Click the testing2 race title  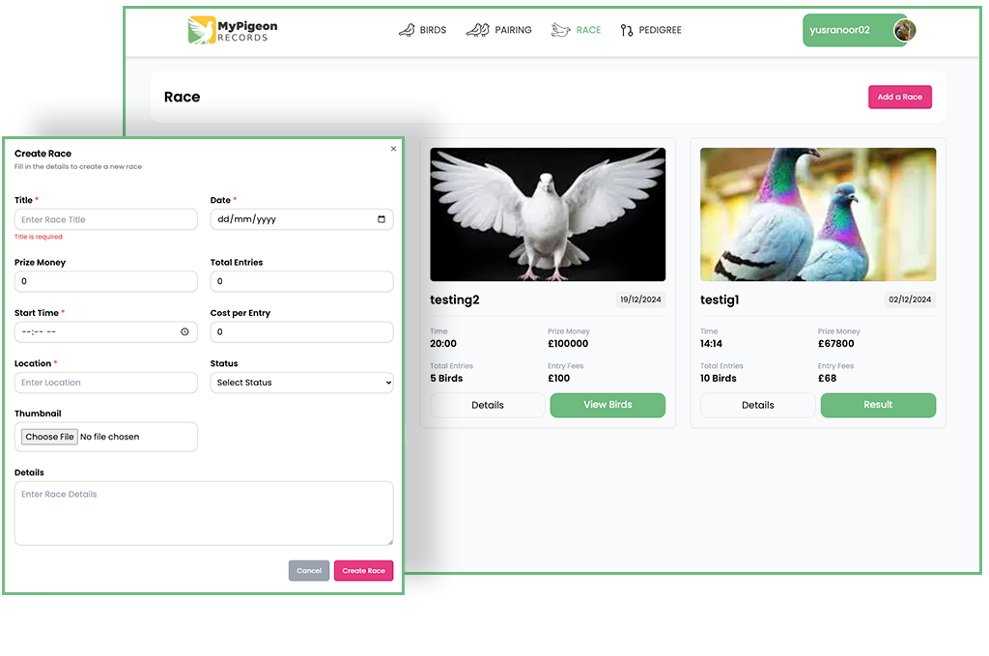[x=455, y=300]
